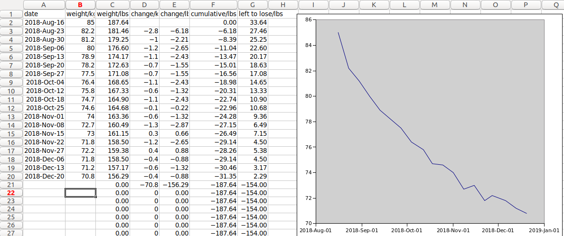Click the chart y-axis label 84
The image size is (564, 236).
pyautogui.click(x=308, y=46)
